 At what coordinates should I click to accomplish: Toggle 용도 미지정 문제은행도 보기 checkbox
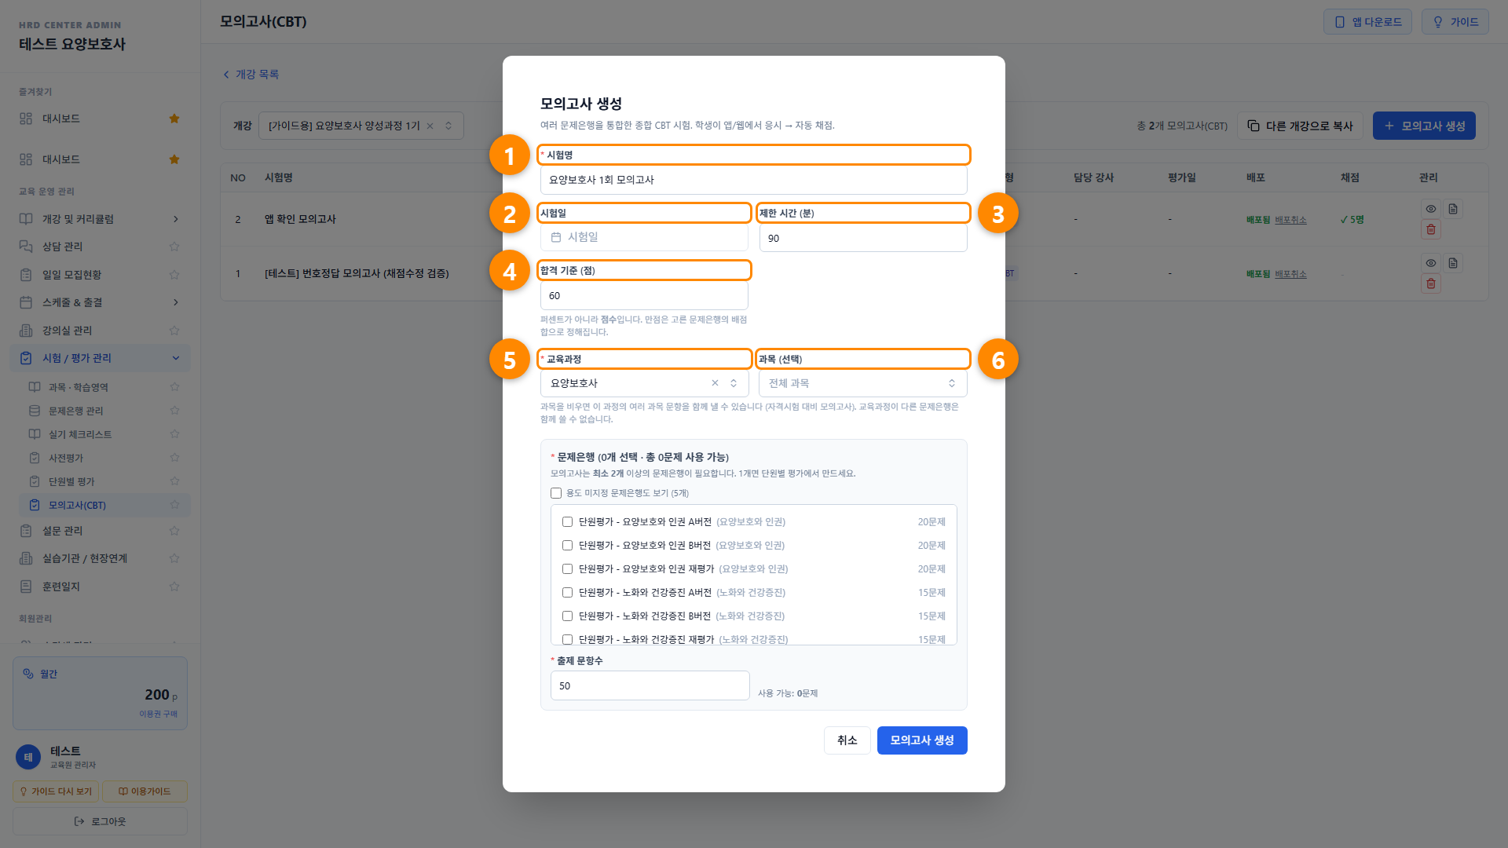[x=556, y=493]
